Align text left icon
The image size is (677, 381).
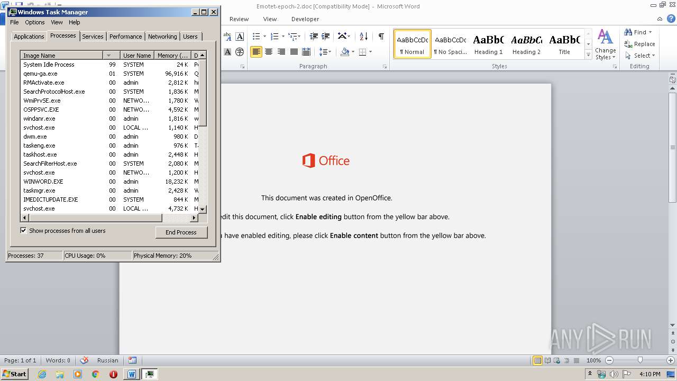257,52
